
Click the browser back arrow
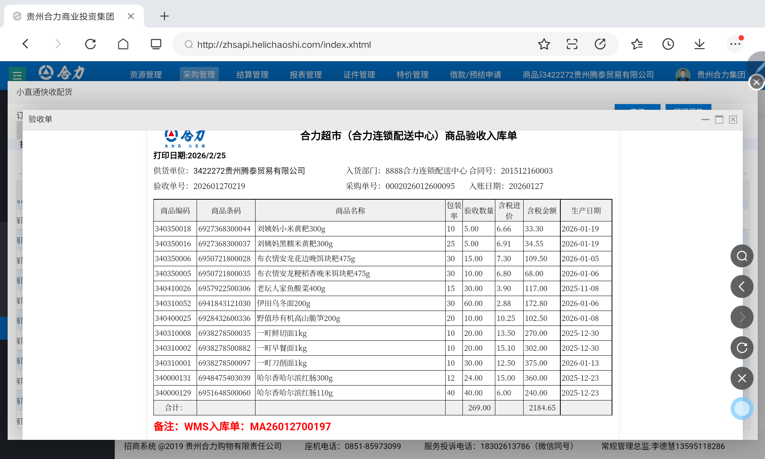(26, 44)
